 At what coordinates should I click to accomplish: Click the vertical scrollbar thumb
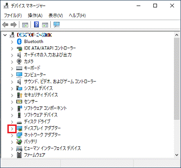tap(177, 79)
